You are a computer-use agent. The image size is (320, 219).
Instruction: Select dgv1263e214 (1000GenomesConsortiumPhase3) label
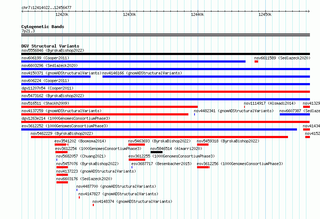[x=66, y=118]
